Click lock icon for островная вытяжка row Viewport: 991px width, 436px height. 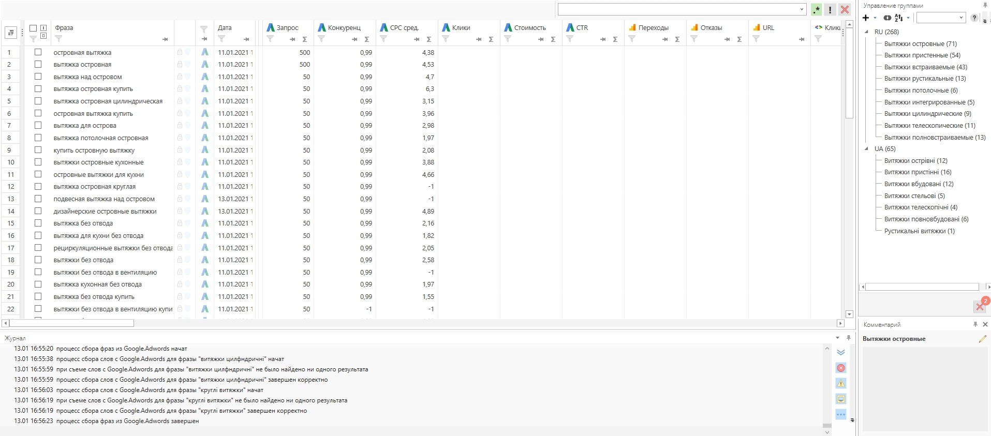pos(180,52)
